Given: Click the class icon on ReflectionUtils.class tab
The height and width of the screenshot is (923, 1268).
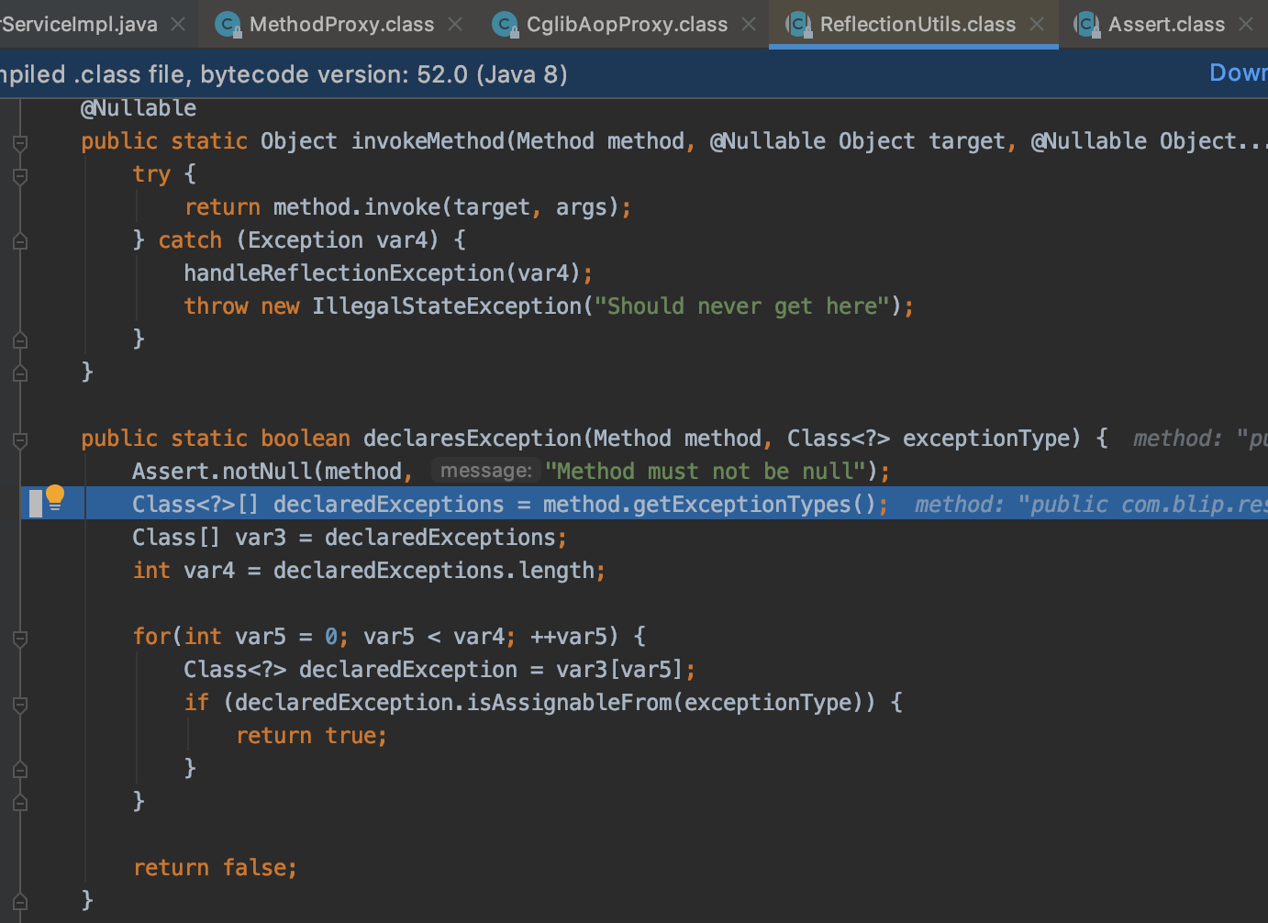Looking at the screenshot, I should pos(799,25).
